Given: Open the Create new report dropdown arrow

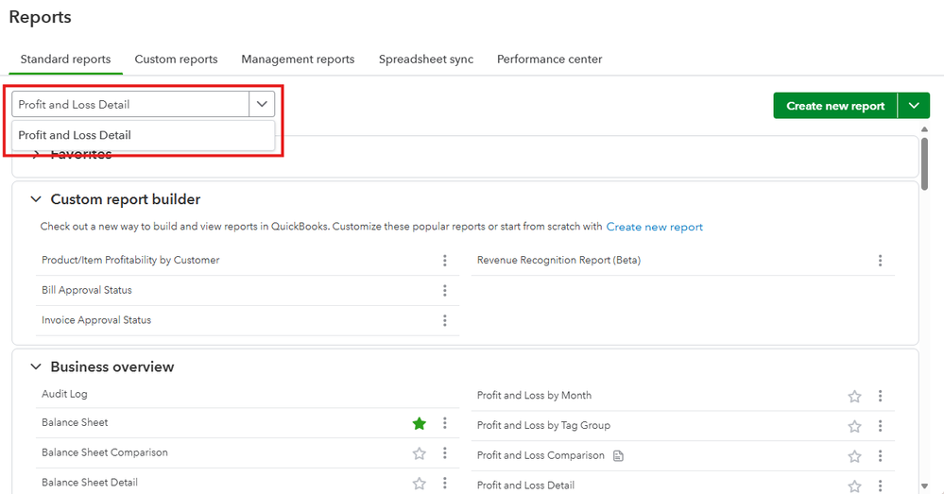Looking at the screenshot, I should click(913, 106).
